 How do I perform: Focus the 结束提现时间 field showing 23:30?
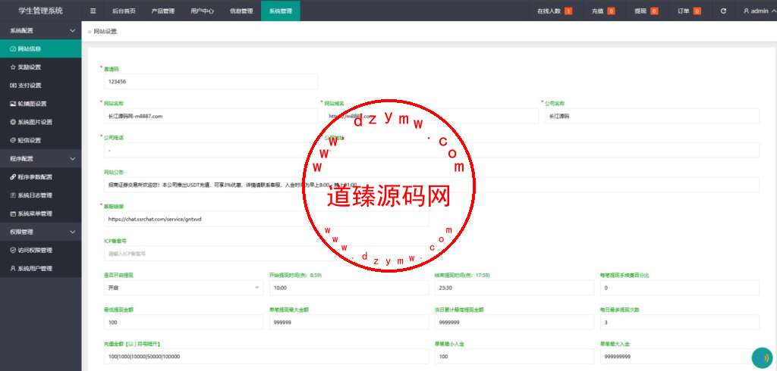pos(514,288)
